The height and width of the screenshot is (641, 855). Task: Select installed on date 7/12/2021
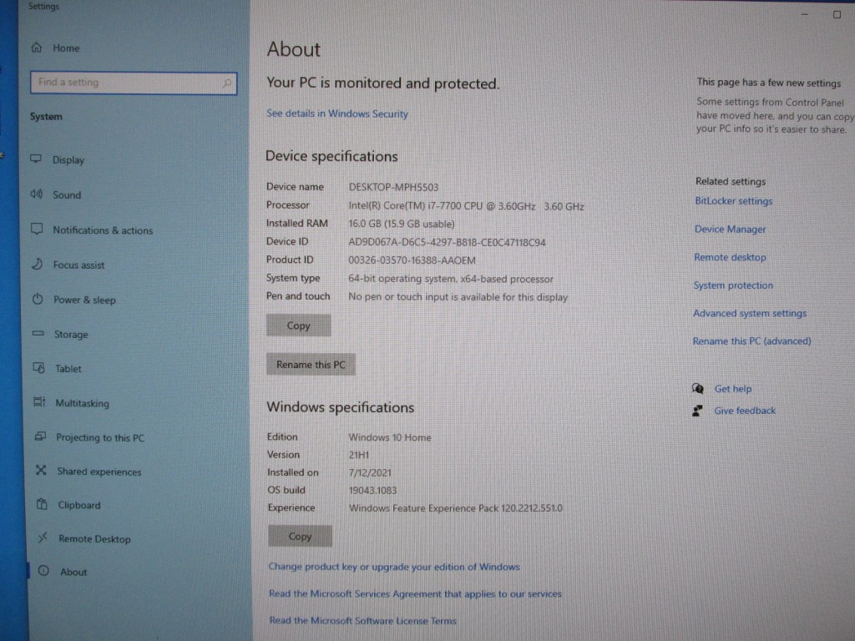[370, 472]
